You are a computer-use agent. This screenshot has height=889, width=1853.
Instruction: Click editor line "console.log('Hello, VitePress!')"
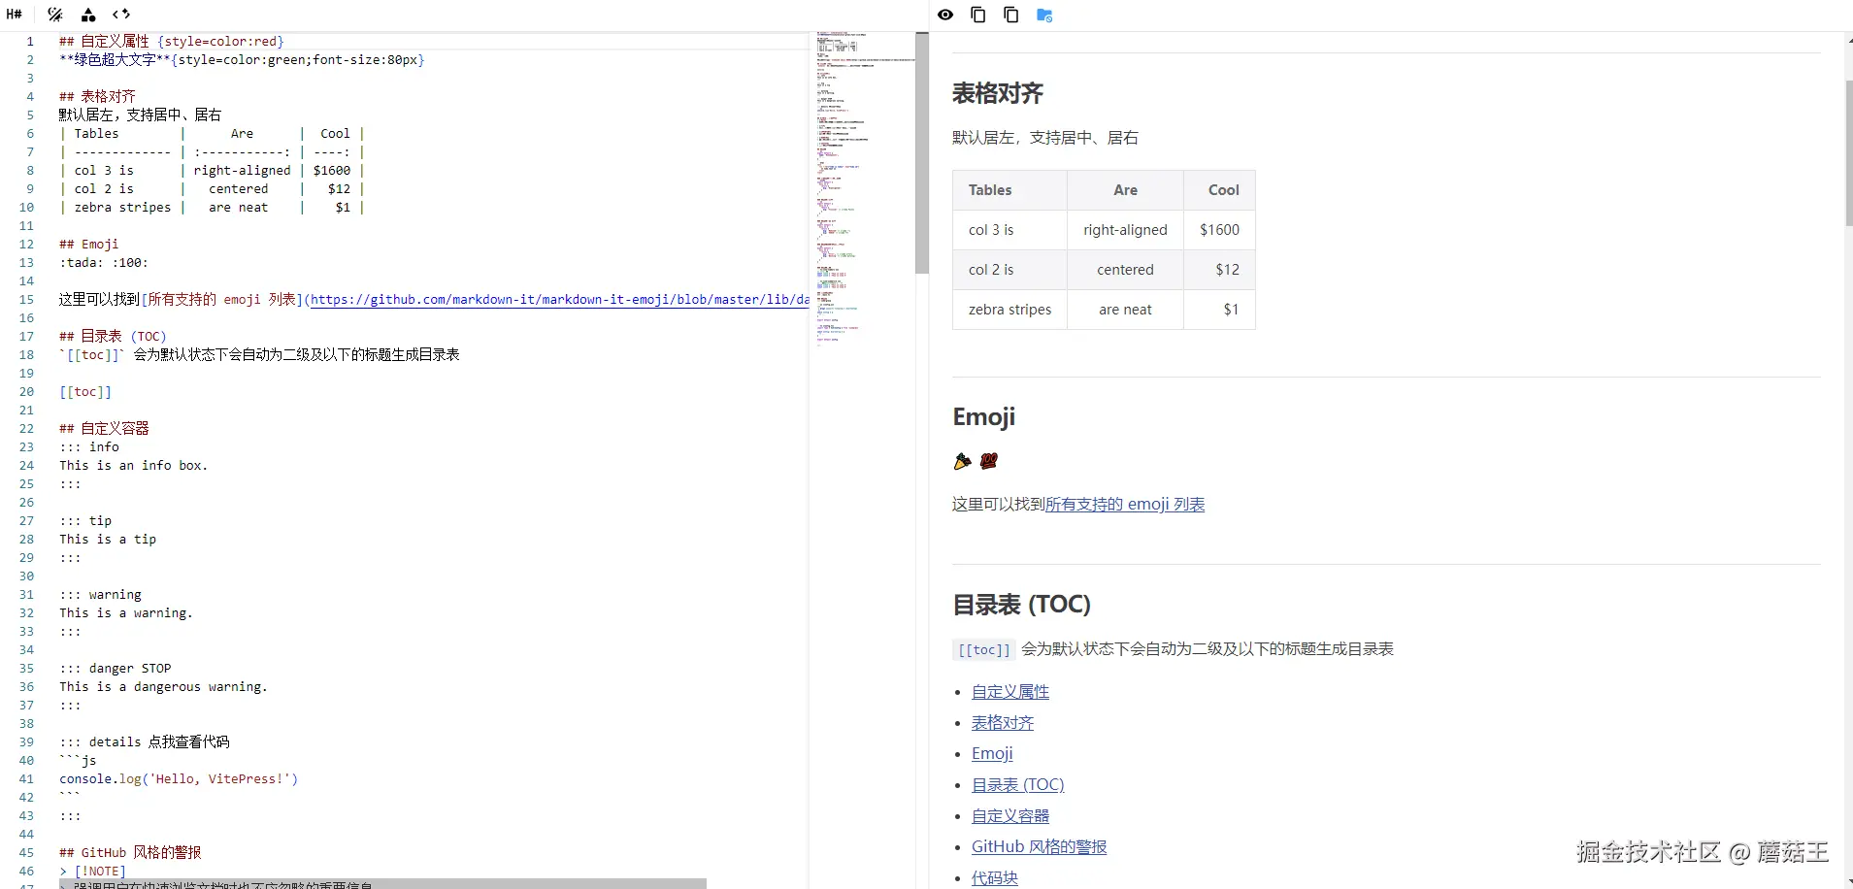coord(179,779)
